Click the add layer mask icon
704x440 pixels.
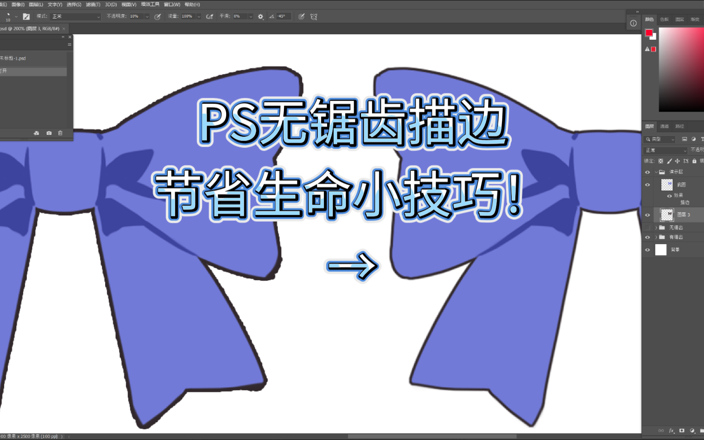click(x=682, y=431)
